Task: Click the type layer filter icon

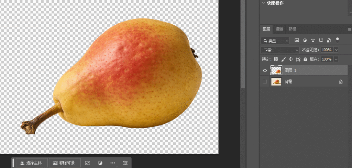Action: 313,41
